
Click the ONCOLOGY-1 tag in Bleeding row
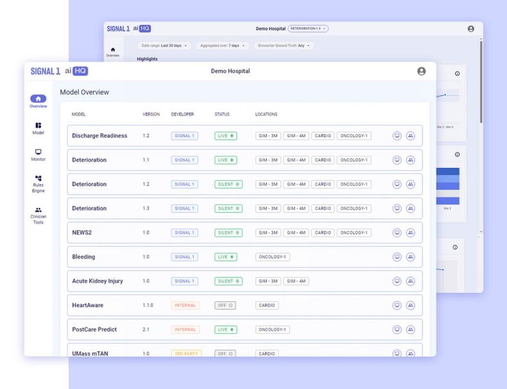272,257
